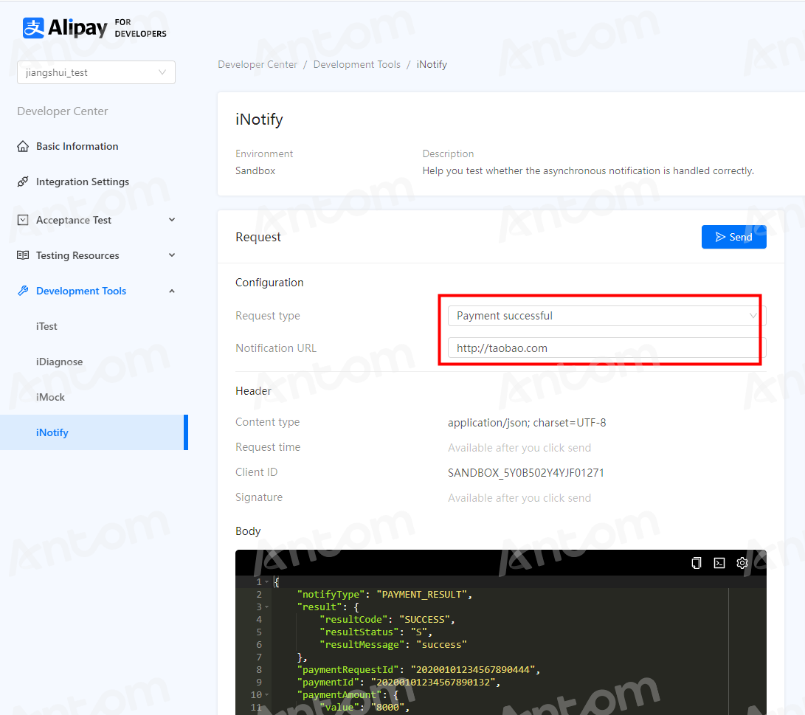Click the Developer Center sidebar heading
The image size is (805, 715).
pyautogui.click(x=63, y=111)
